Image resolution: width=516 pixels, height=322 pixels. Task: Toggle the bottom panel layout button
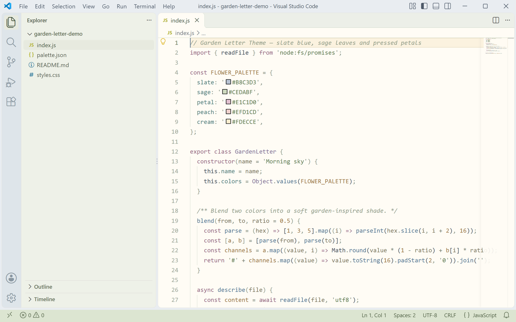coord(436,6)
